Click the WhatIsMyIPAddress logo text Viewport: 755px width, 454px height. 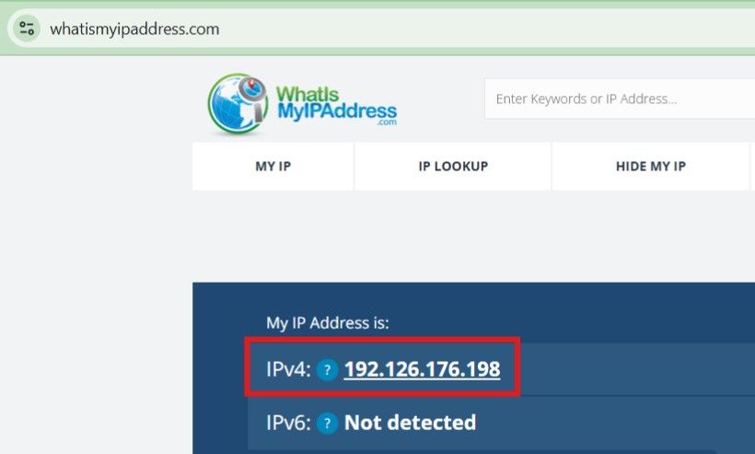(337, 103)
